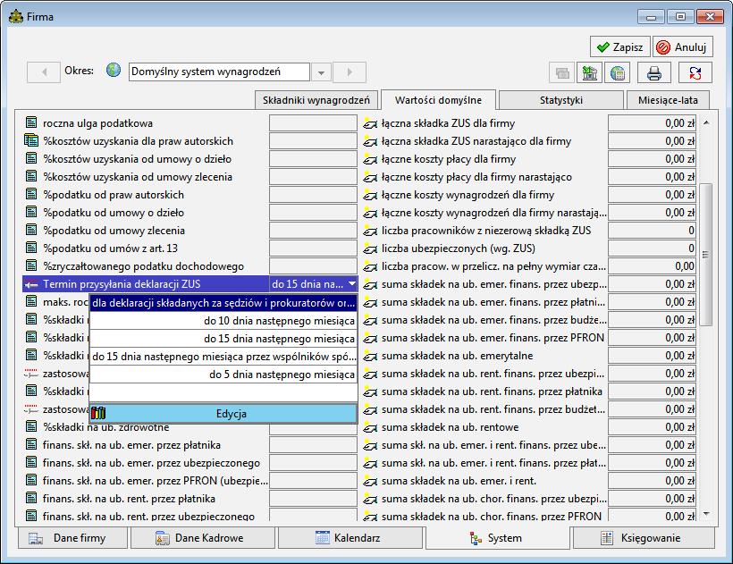733x564 pixels.
Task: Click the icon beside 'roczna ulga podatkowa'
Action: pos(31,122)
